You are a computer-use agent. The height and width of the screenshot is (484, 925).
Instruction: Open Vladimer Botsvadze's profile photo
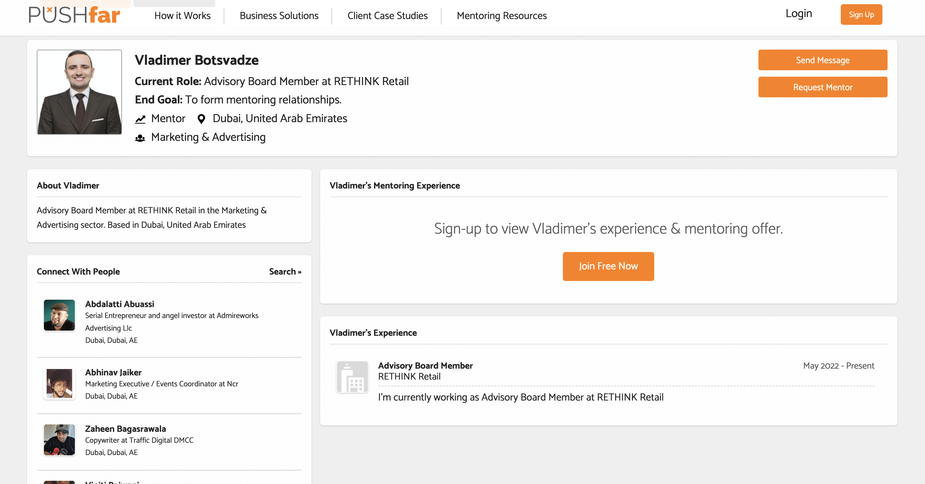point(79,92)
